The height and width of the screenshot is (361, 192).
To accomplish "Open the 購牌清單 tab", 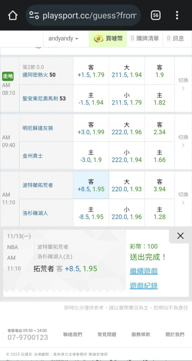I will [x=145, y=39].
